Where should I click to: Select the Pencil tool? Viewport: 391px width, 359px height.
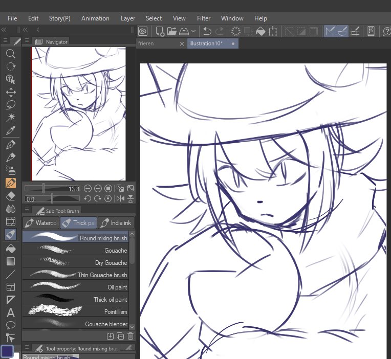click(10, 158)
